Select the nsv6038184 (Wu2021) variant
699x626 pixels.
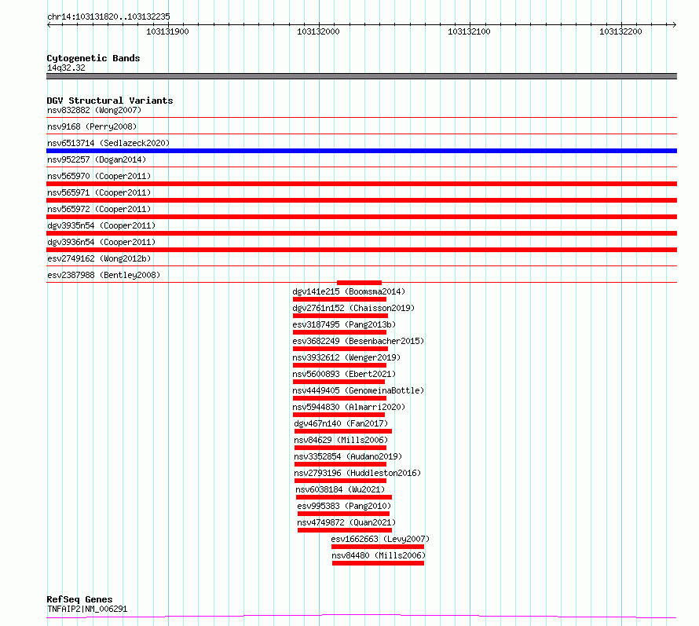340,489
